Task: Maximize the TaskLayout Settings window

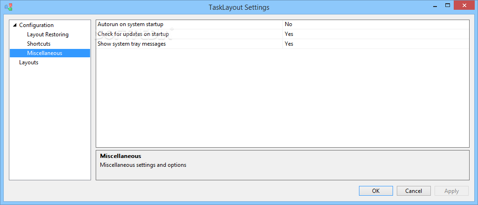Action: pos(448,6)
